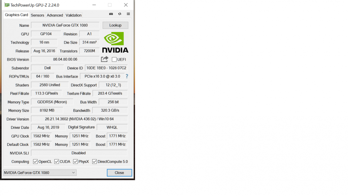Click the GPU Clock field 1582 MHz

(x=41, y=136)
